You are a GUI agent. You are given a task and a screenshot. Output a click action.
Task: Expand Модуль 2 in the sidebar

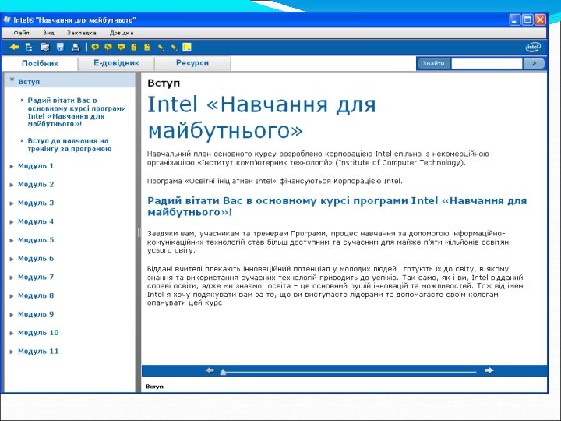click(12, 185)
